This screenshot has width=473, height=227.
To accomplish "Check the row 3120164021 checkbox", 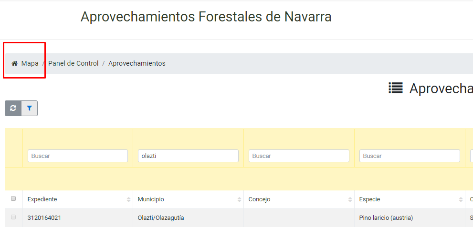I will click(x=13, y=217).
